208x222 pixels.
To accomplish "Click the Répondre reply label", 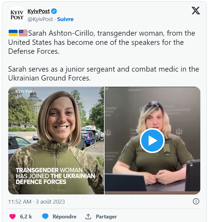I will [64, 216].
